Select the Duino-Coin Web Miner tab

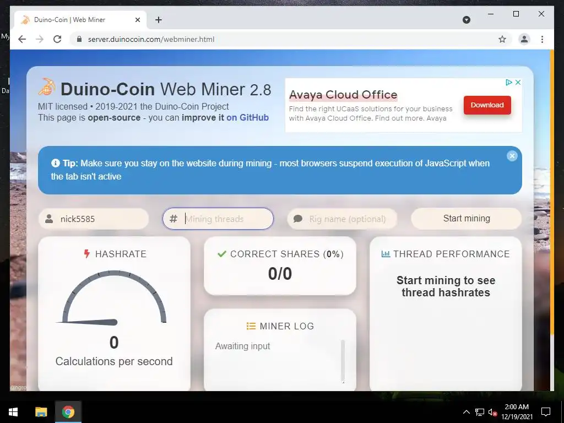click(80, 20)
